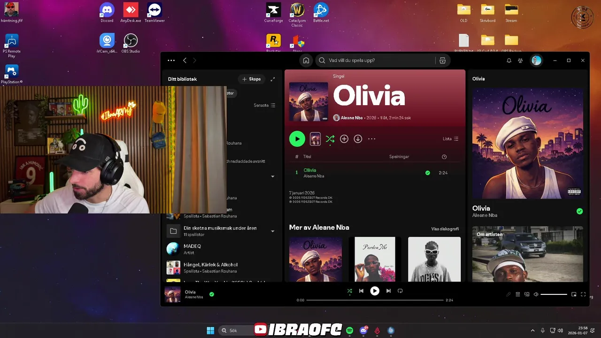Open the queue view icon
The height and width of the screenshot is (338, 601).
518,294
